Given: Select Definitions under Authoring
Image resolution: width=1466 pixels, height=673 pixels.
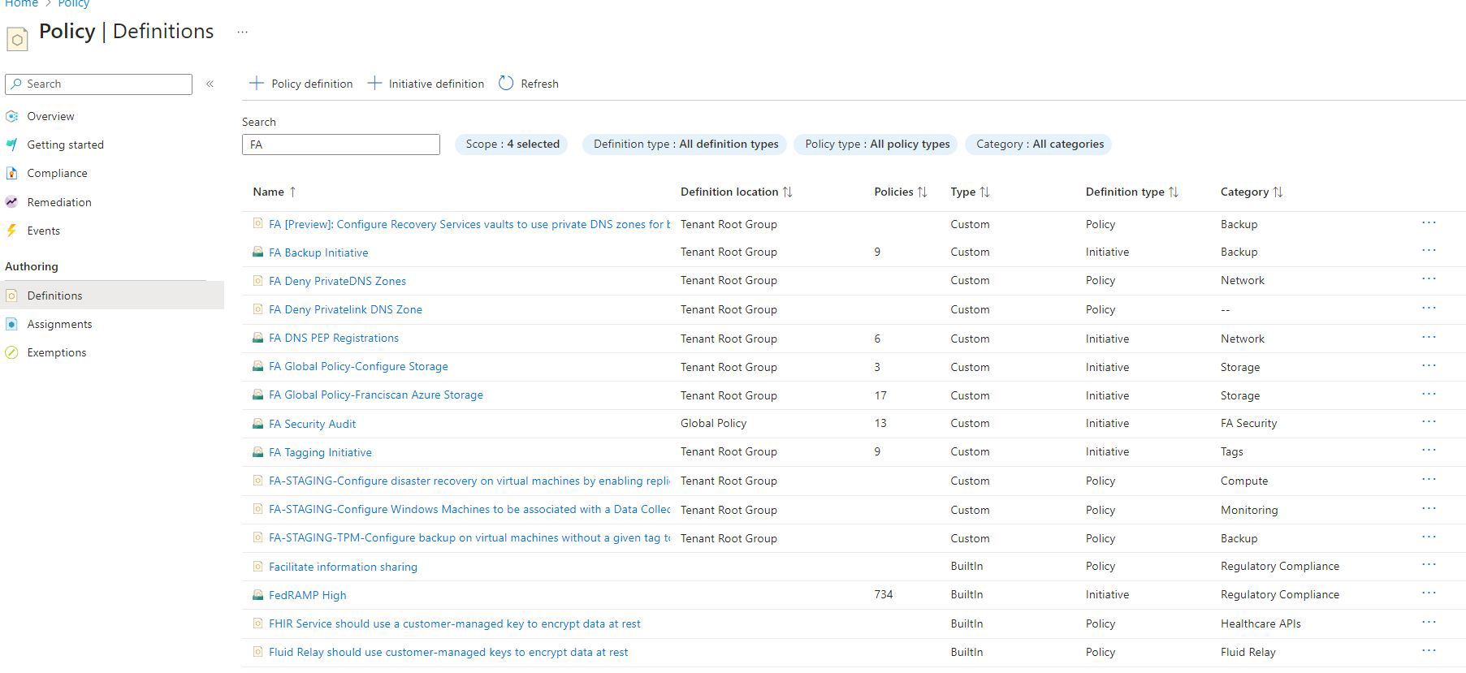Looking at the screenshot, I should [54, 296].
